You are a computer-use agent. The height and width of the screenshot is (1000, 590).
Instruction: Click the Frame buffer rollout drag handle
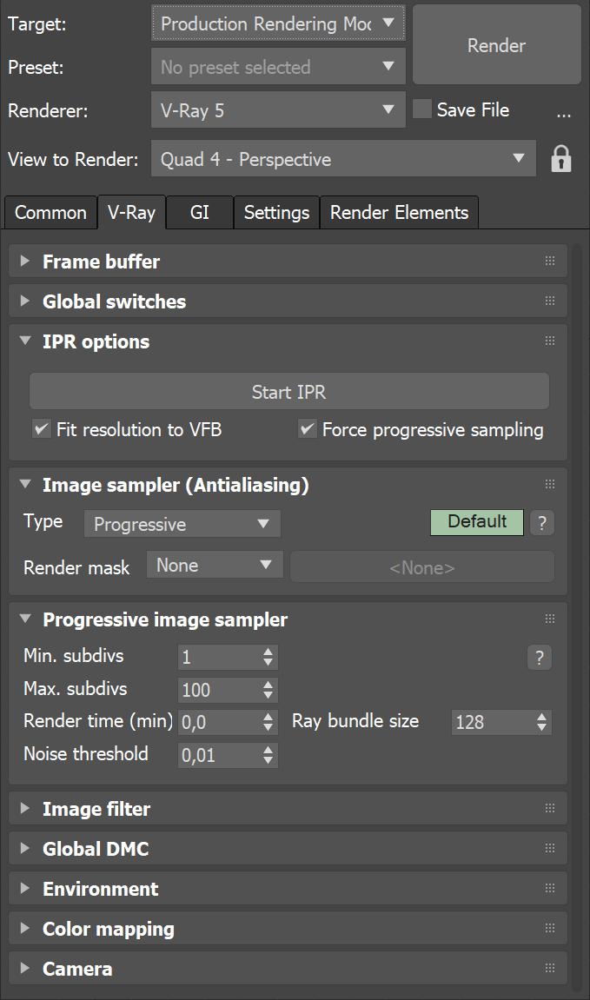click(x=549, y=262)
